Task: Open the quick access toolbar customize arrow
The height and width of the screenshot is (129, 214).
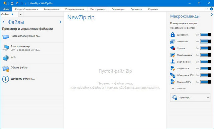Action: (x=25, y=4)
